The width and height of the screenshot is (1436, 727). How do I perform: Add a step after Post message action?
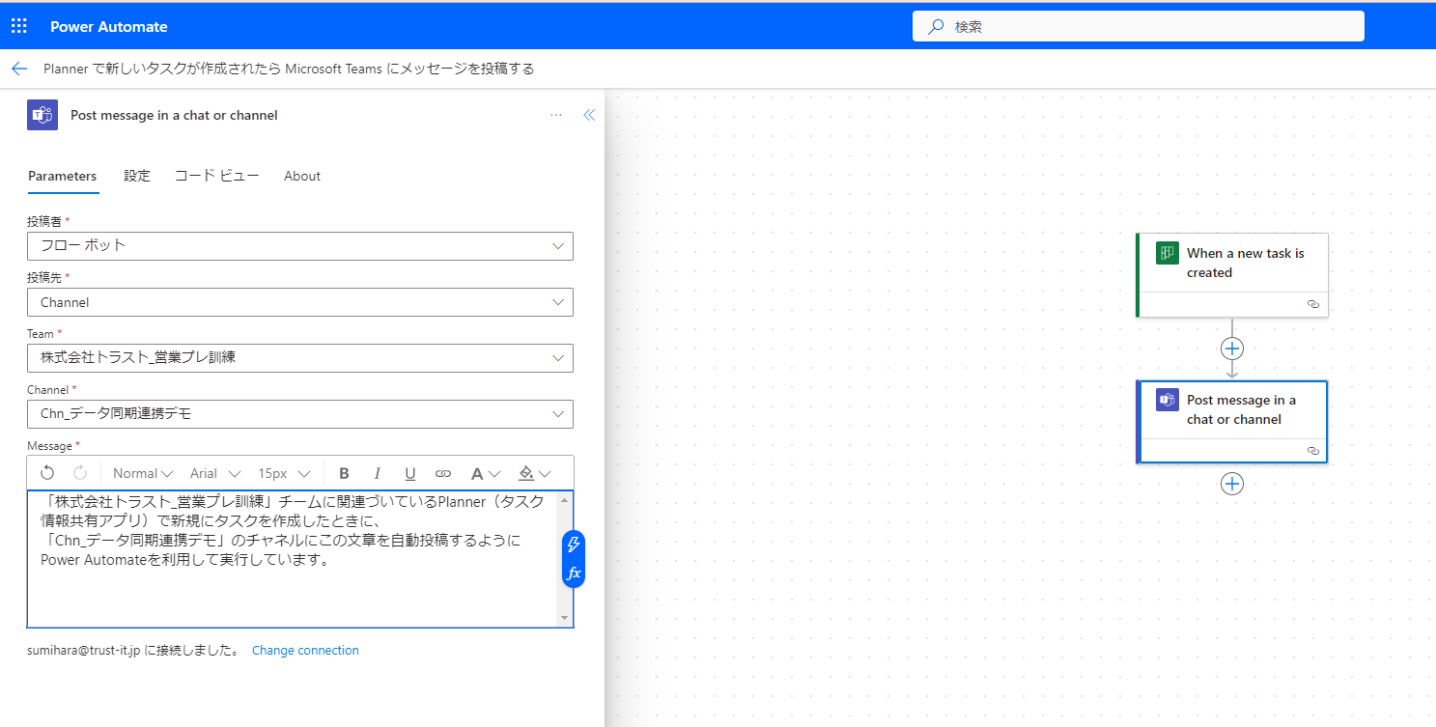[1231, 484]
